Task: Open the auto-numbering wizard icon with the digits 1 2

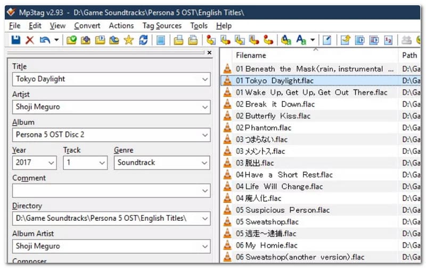Action: pos(388,40)
